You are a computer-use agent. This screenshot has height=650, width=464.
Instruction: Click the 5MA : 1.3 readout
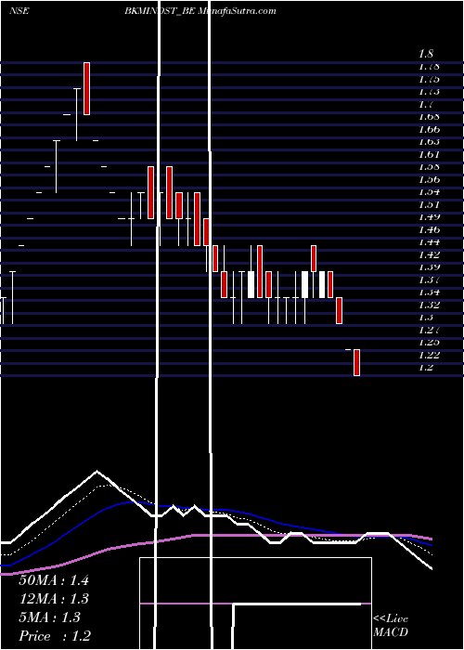[49, 617]
